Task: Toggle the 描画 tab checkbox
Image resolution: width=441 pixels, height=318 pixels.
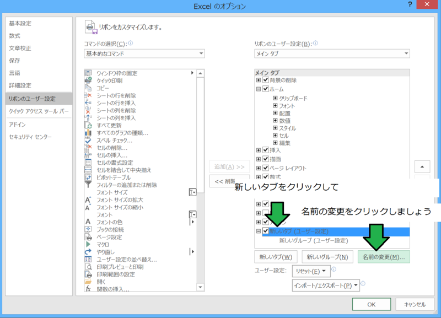Action: click(x=266, y=159)
